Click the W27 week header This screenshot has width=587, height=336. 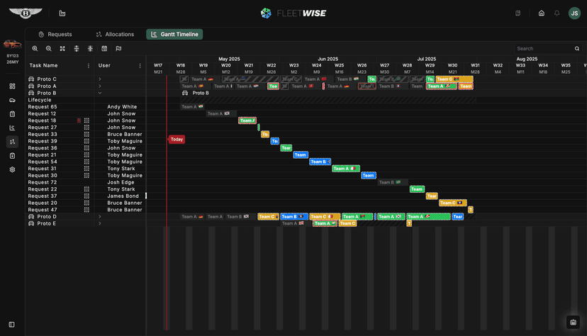384,65
